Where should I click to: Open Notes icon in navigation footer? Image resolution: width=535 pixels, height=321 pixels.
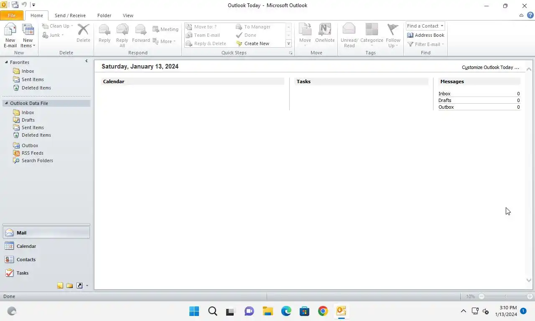tap(60, 286)
